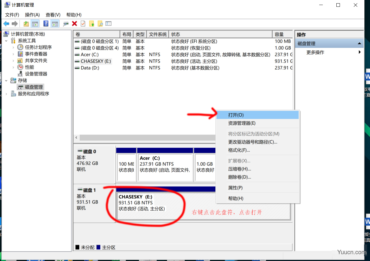This screenshot has width=370, height=261.
Task: Click the 服务和应用程序 tree icon
Action: 13,94
